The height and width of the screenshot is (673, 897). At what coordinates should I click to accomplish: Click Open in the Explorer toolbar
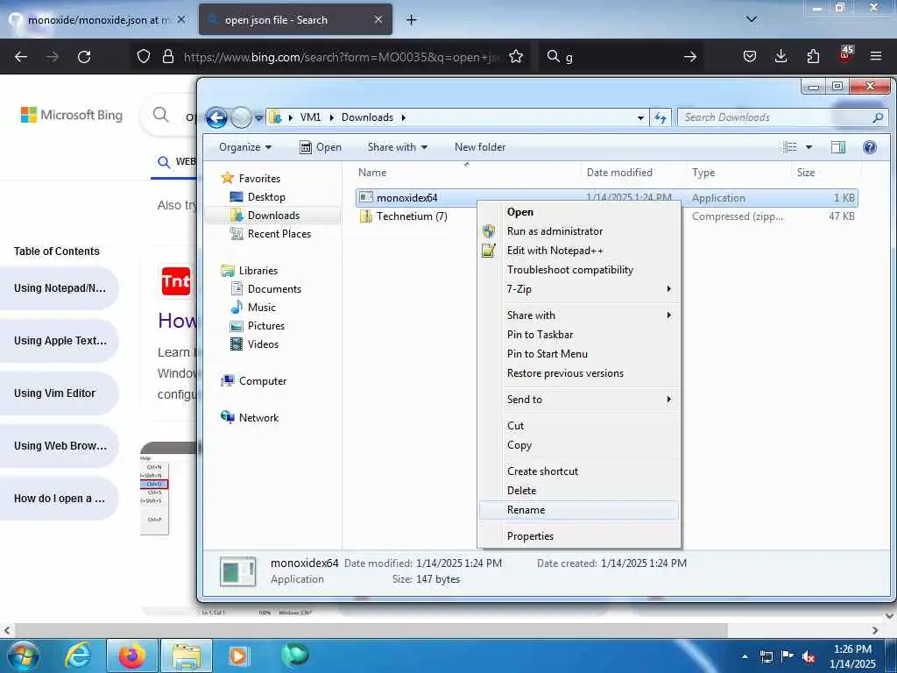(321, 147)
